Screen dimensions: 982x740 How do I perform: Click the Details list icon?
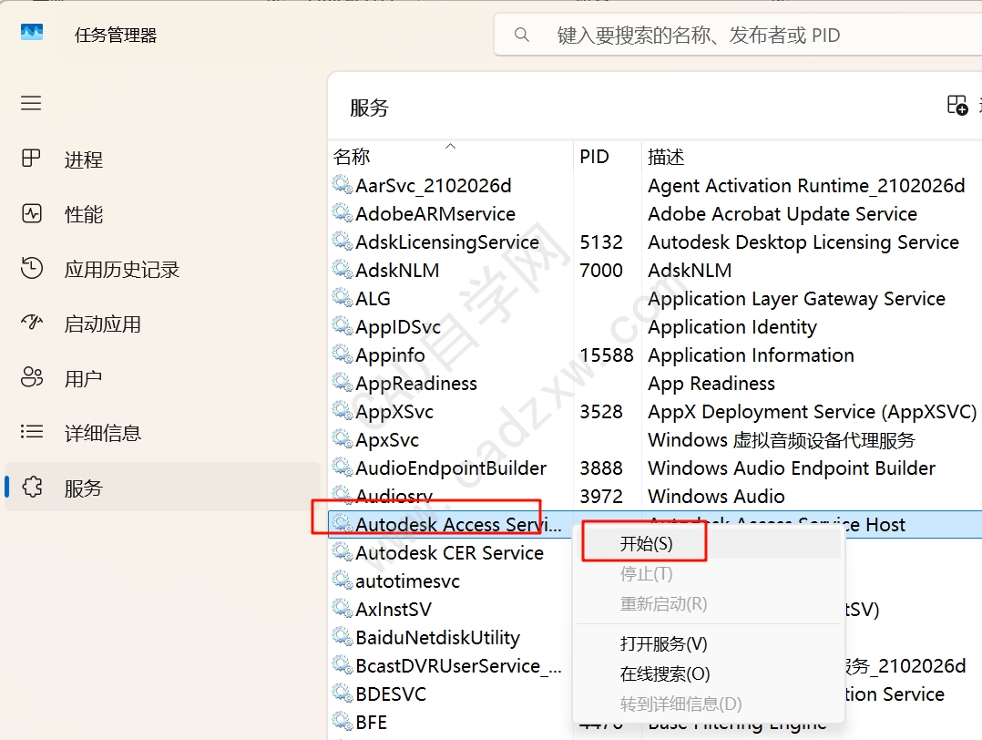pos(31,432)
